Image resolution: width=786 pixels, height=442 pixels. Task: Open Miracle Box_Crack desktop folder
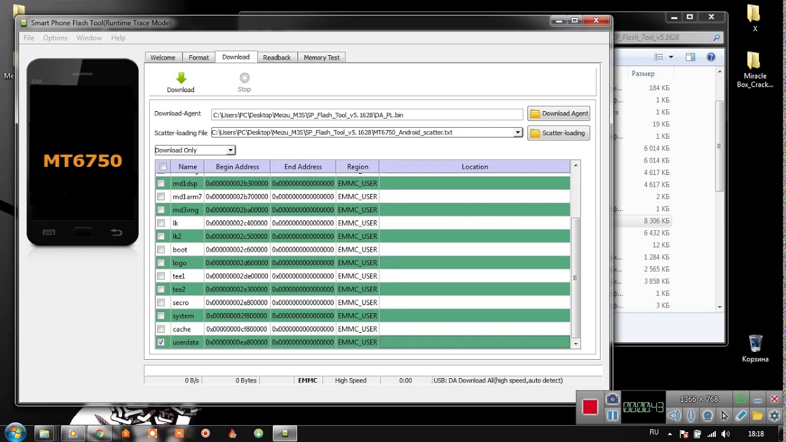point(755,69)
